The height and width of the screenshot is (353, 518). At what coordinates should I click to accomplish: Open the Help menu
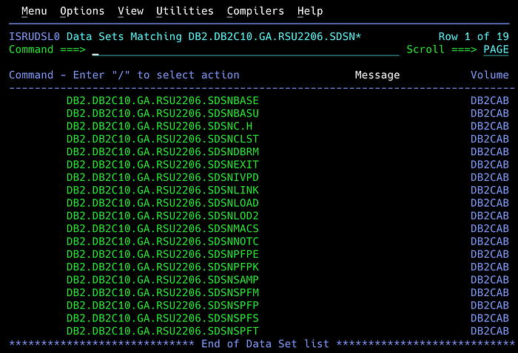click(x=310, y=11)
